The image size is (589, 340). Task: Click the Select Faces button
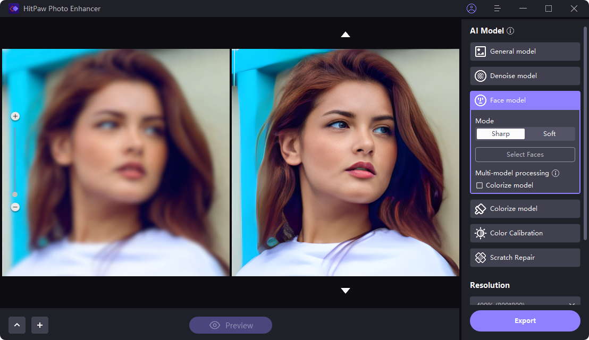point(524,154)
